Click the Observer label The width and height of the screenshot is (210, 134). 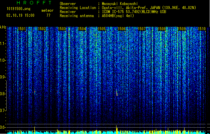point(68,4)
